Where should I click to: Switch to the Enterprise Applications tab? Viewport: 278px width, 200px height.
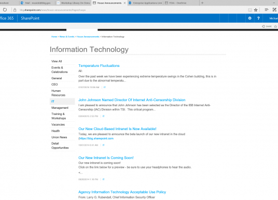pos(145,3)
